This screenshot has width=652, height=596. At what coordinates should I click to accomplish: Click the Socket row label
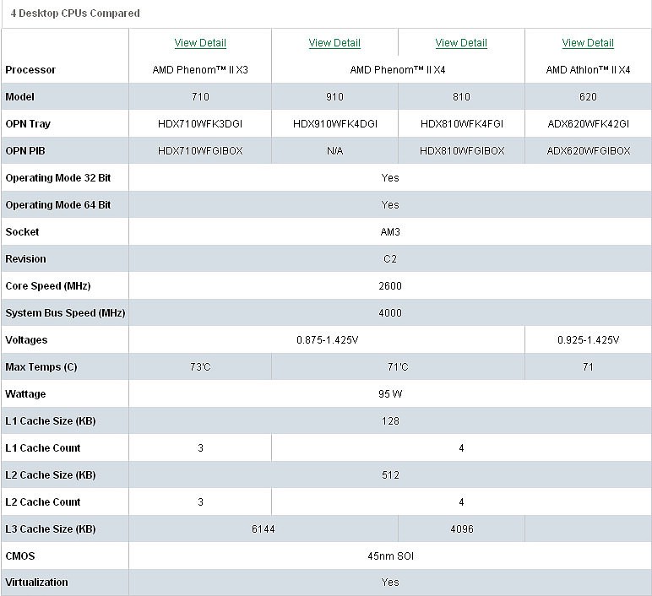[x=22, y=232]
